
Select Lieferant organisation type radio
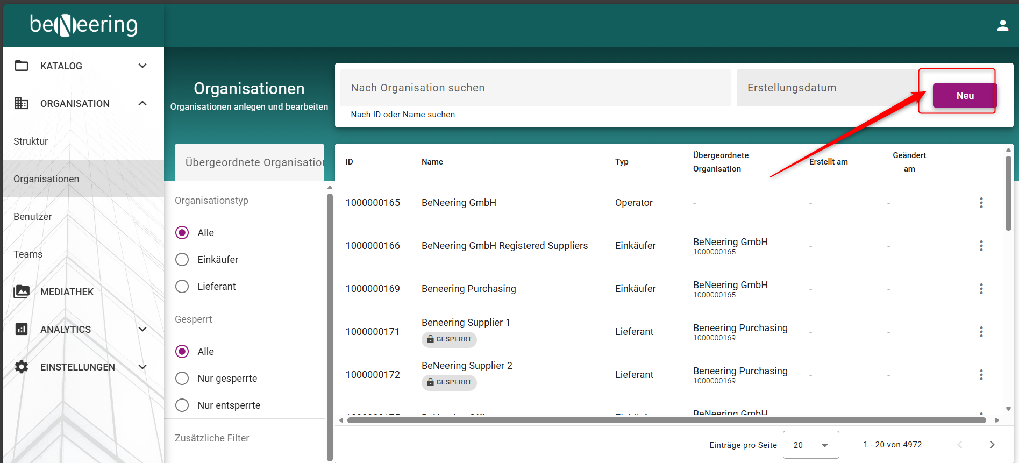coord(182,287)
